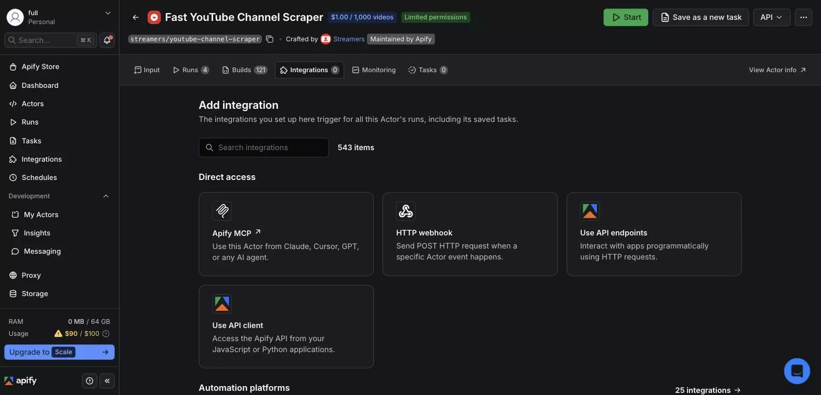Screen dimensions: 821x395
Task: Expand the account switcher dropdown
Action: (x=108, y=13)
